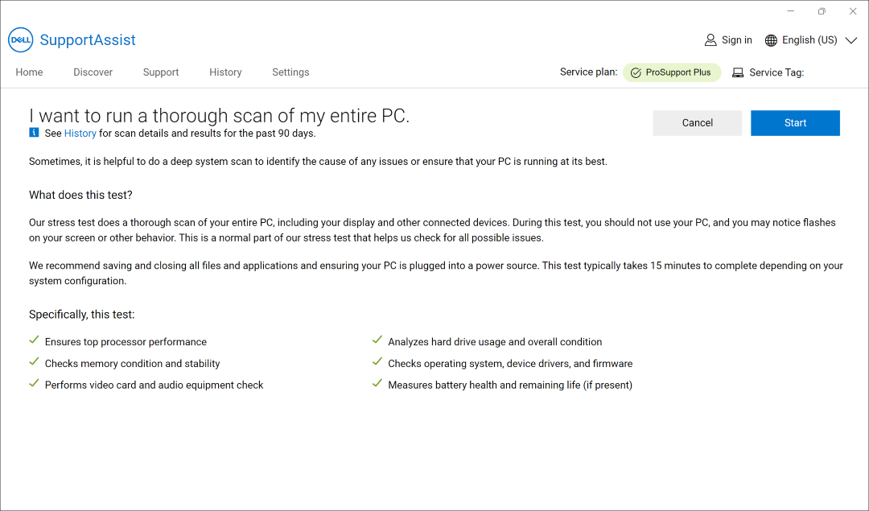Click the ProSupport Plus badge checkmark icon
The height and width of the screenshot is (511, 869).
(x=637, y=72)
